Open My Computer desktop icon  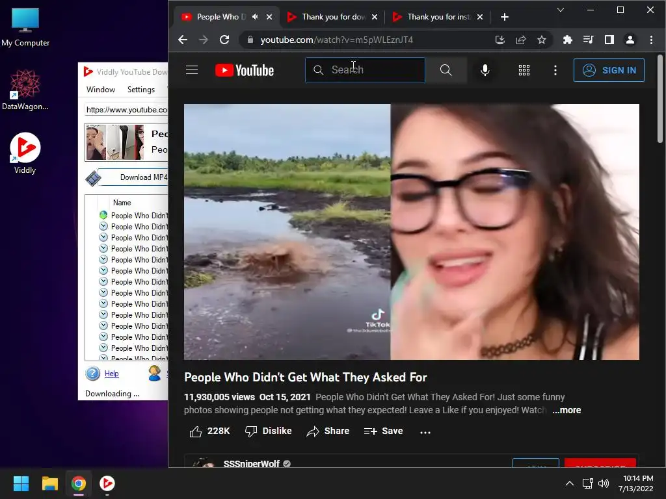(x=25, y=27)
